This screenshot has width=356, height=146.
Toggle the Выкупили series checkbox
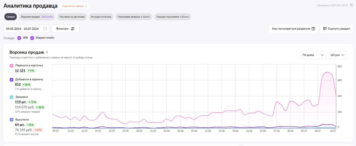tap(11, 120)
